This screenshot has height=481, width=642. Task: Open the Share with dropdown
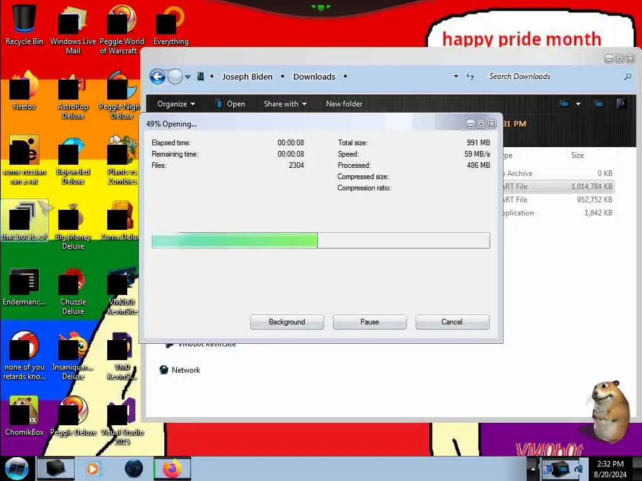coord(285,104)
